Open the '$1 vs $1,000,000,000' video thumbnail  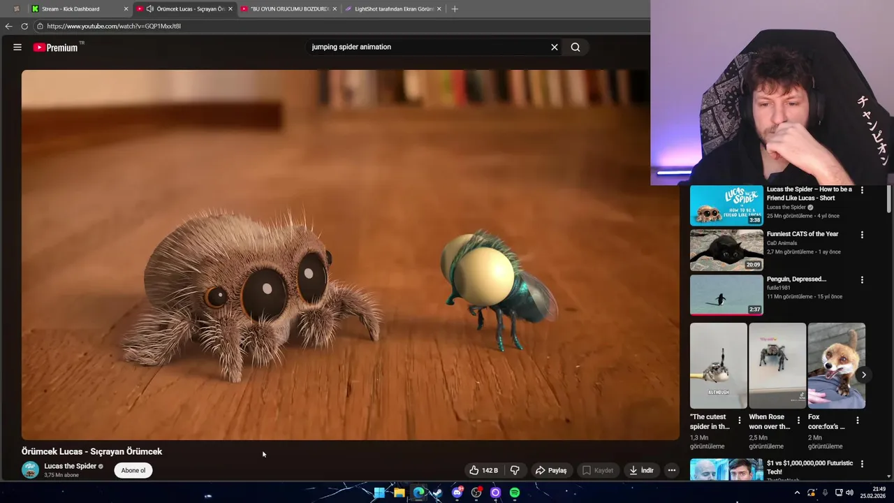point(726,469)
